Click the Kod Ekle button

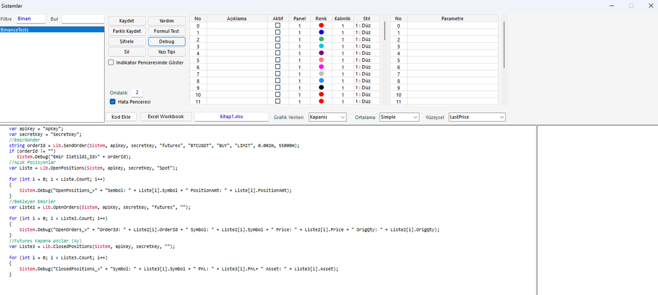(121, 117)
